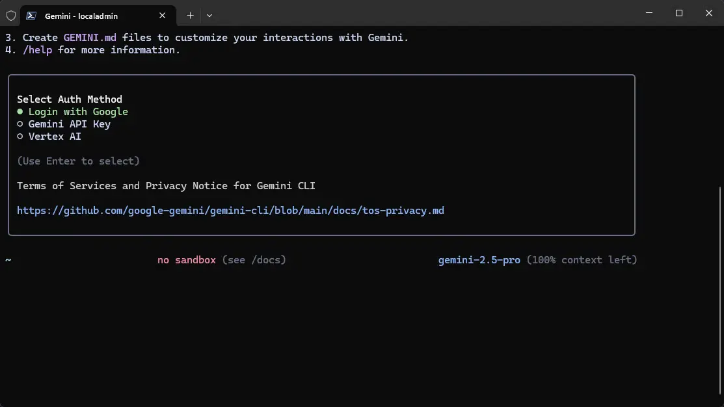Screen dimensions: 724x407
Task: Click the '100% context left' indicator
Action: click(582, 260)
